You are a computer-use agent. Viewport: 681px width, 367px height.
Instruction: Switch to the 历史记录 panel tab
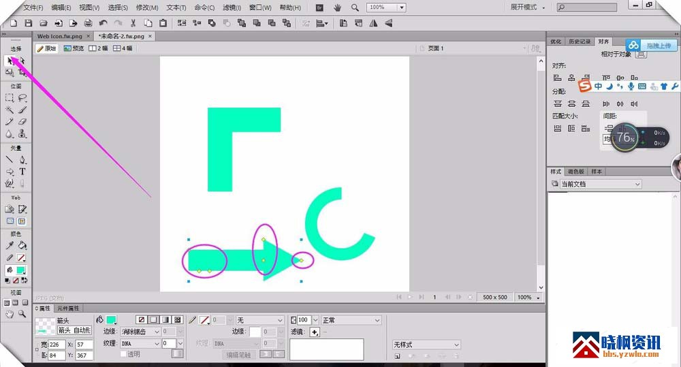pyautogui.click(x=580, y=42)
